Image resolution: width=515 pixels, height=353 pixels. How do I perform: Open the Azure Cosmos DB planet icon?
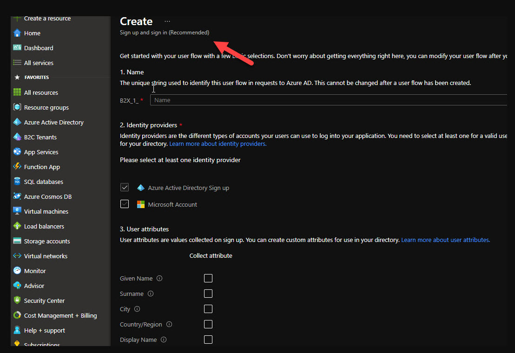coord(17,196)
